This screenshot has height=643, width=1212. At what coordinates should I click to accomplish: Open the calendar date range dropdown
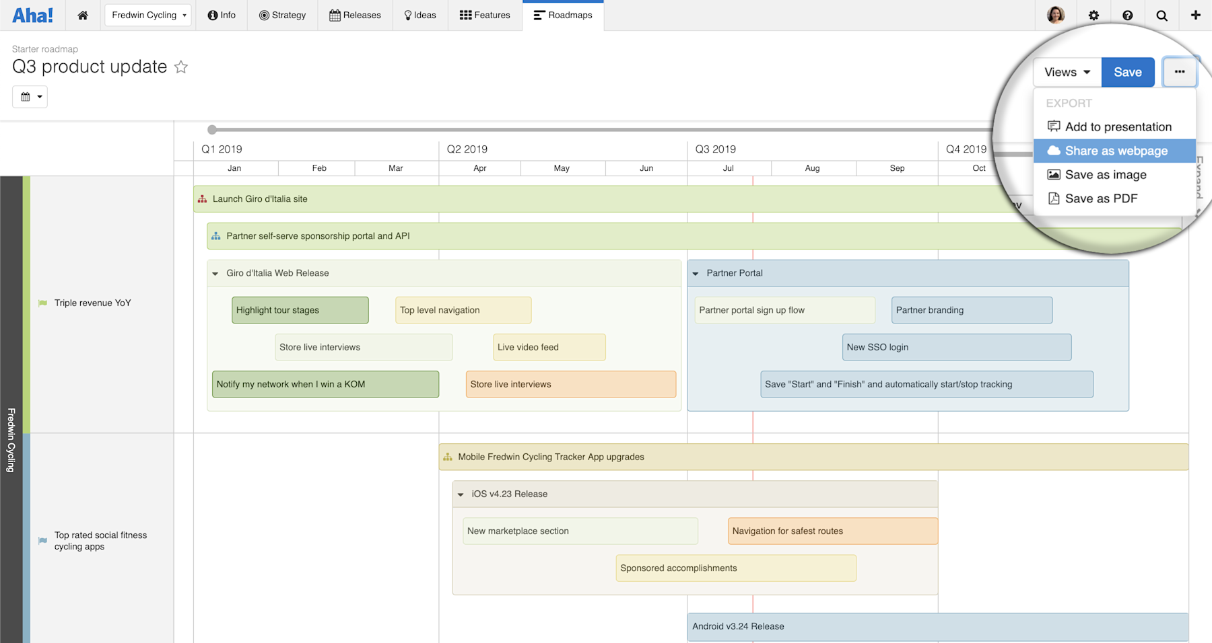coord(30,96)
